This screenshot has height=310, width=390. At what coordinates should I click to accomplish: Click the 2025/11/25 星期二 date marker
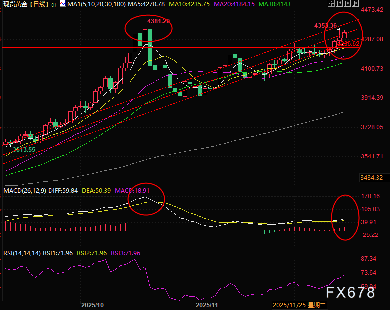coord(299,305)
